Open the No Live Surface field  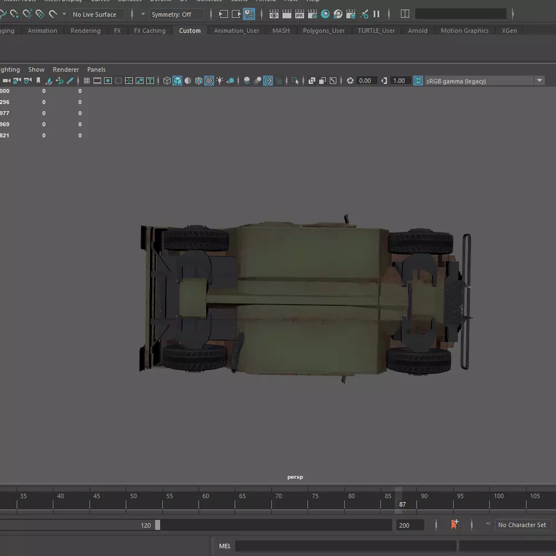(97, 14)
